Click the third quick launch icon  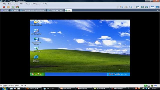18,88
